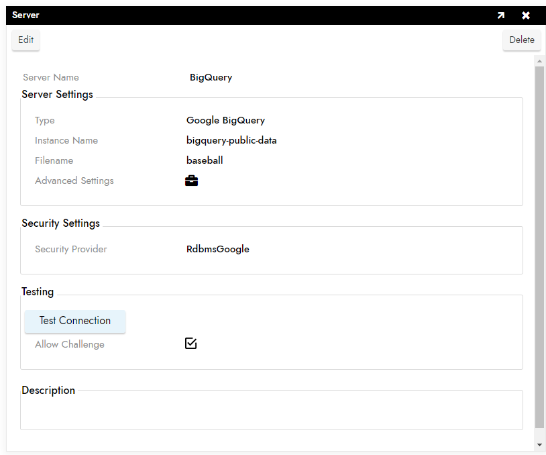Click the scrollbar down arrow
Screen dimensions: 546x455
click(539, 445)
